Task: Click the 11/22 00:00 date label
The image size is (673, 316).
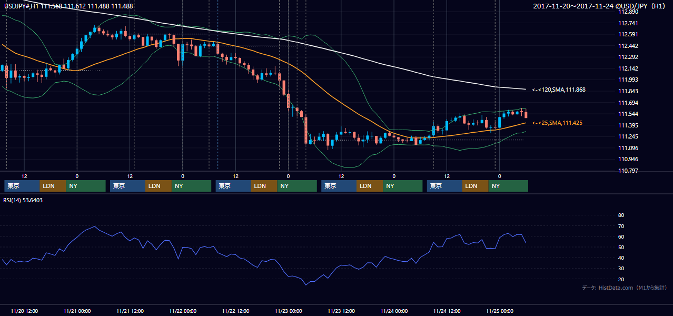Action: coord(183,311)
